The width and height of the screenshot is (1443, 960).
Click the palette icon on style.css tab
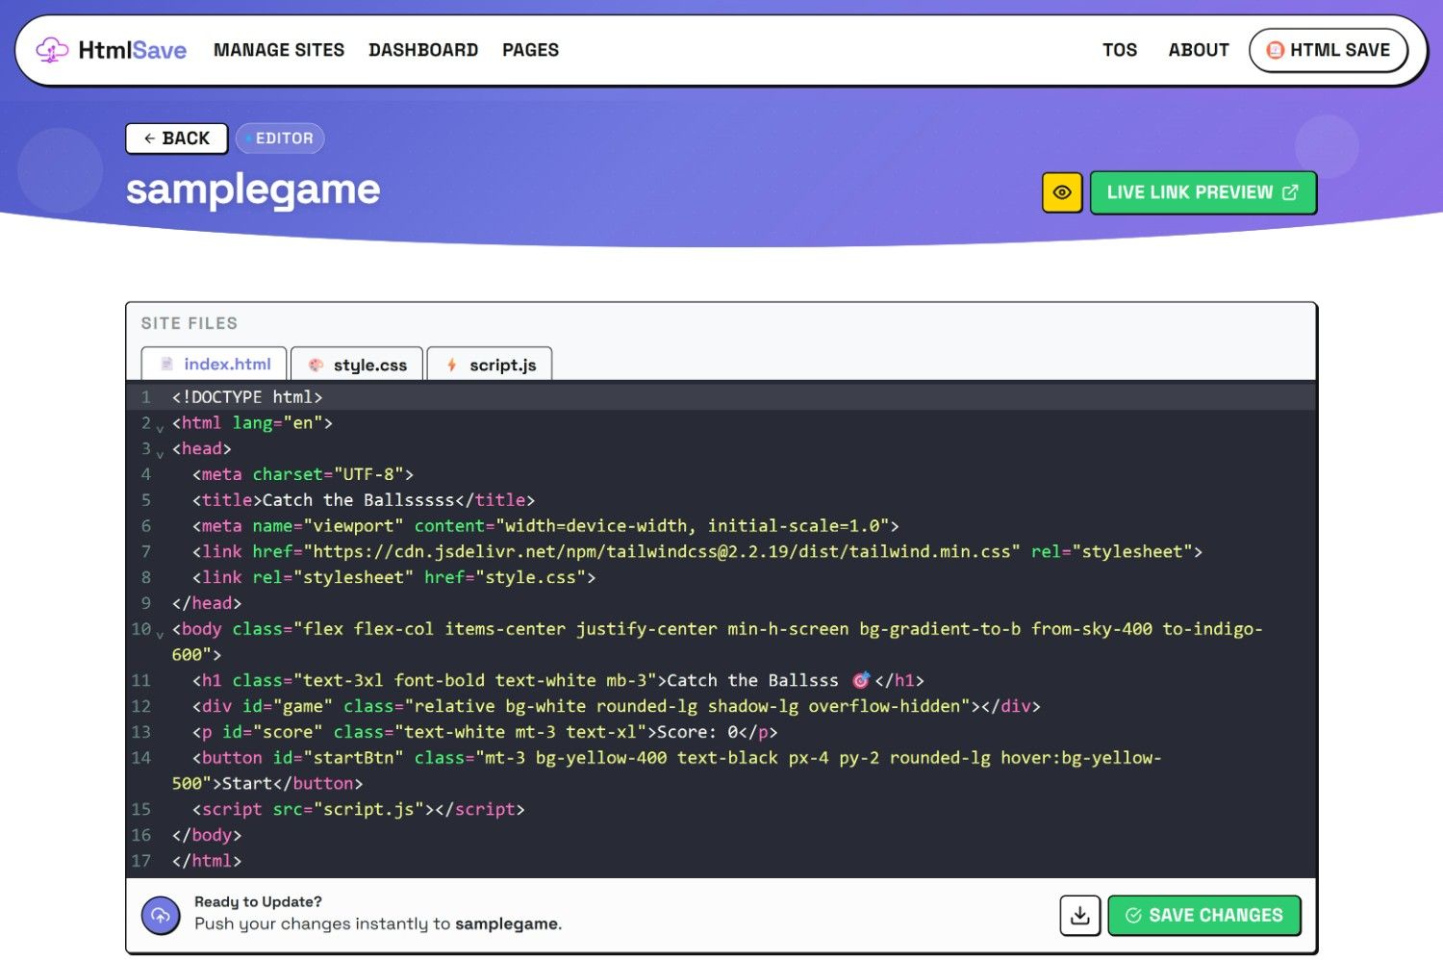(x=316, y=365)
